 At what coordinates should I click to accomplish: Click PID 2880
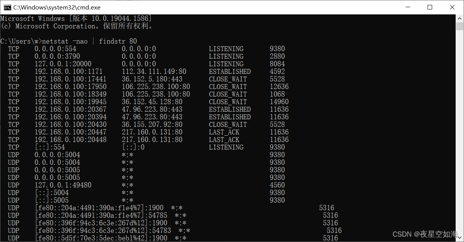click(277, 56)
